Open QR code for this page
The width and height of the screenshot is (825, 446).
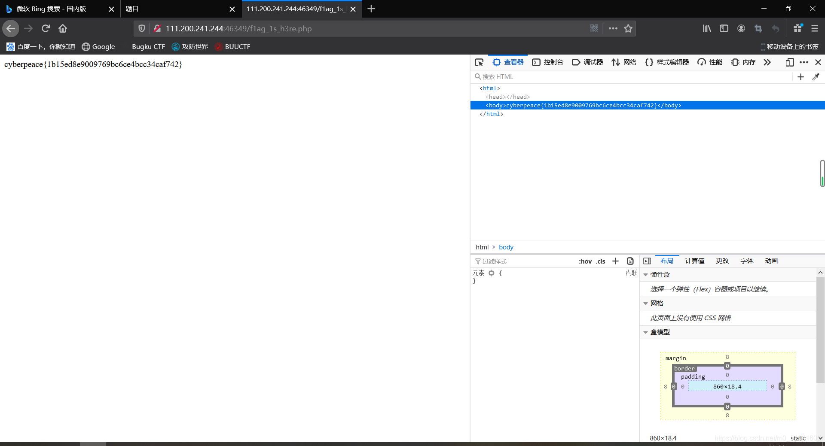coord(594,28)
